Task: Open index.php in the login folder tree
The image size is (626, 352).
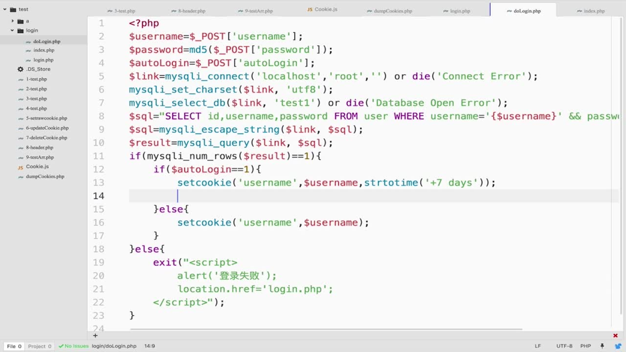Action: pos(44,50)
